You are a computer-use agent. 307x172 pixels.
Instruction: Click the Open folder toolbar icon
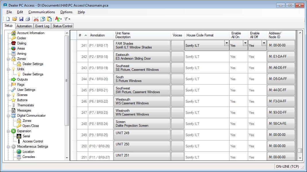[x=14, y=19]
